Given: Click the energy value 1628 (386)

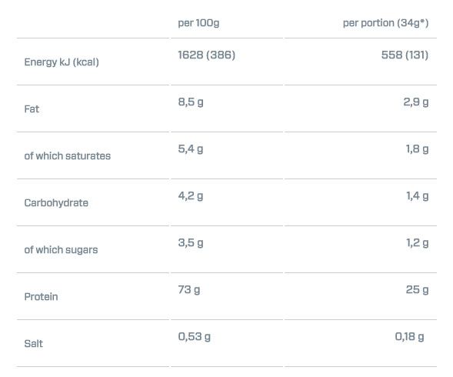Looking at the screenshot, I should (x=207, y=55).
